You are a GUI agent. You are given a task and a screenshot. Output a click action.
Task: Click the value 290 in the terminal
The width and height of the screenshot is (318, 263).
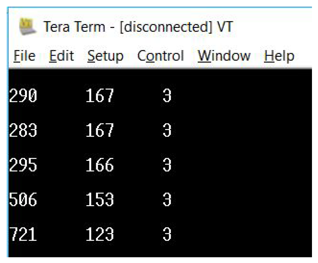[23, 96]
